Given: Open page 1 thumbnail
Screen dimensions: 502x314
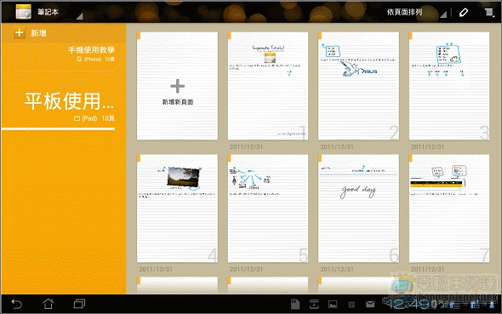Looking at the screenshot, I should tap(268, 86).
